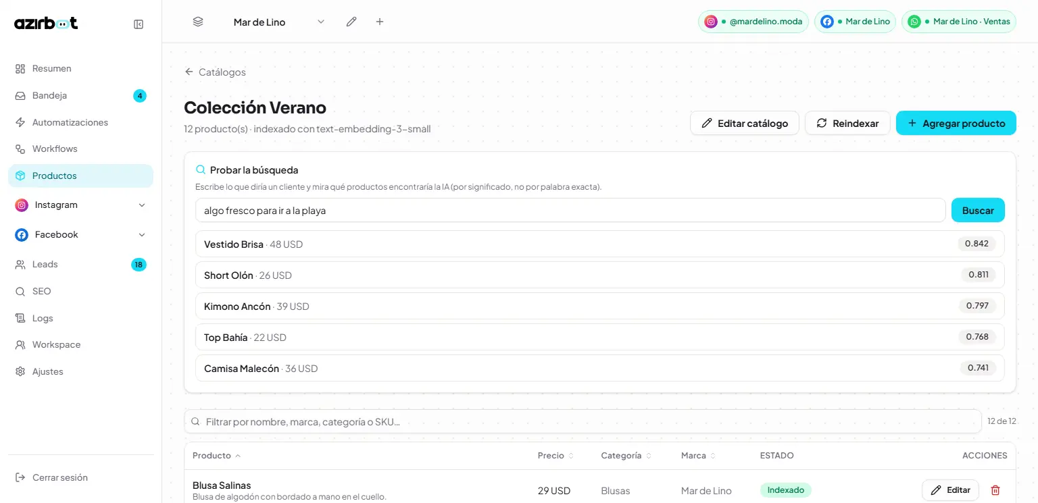Click the Editar catálogo button
The width and height of the screenshot is (1038, 503).
(x=745, y=123)
